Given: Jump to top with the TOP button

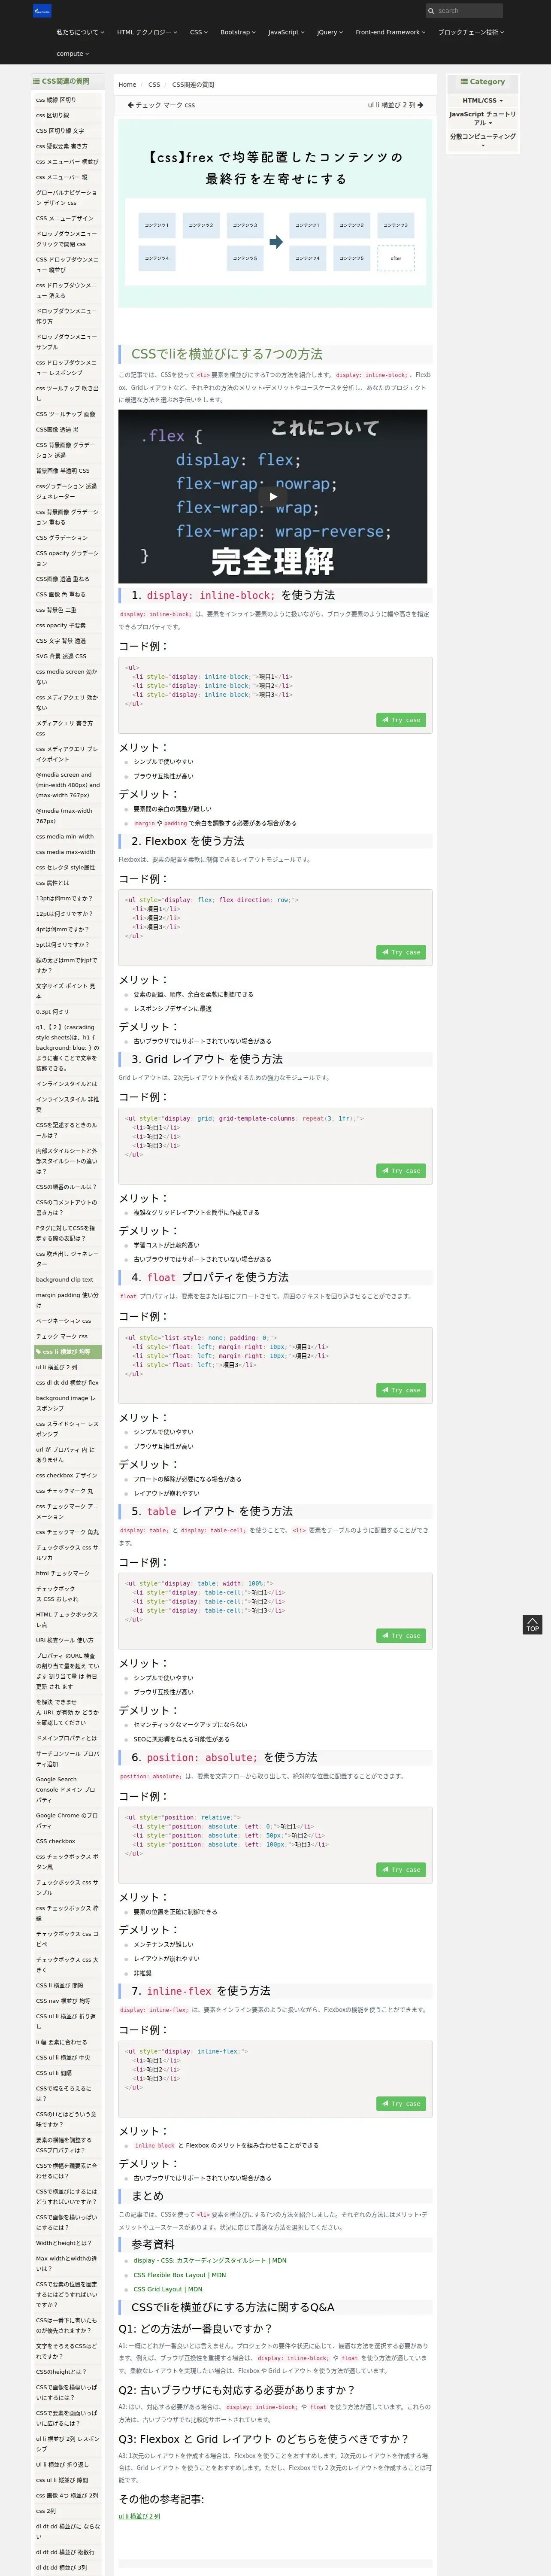Looking at the screenshot, I should tap(532, 1624).
